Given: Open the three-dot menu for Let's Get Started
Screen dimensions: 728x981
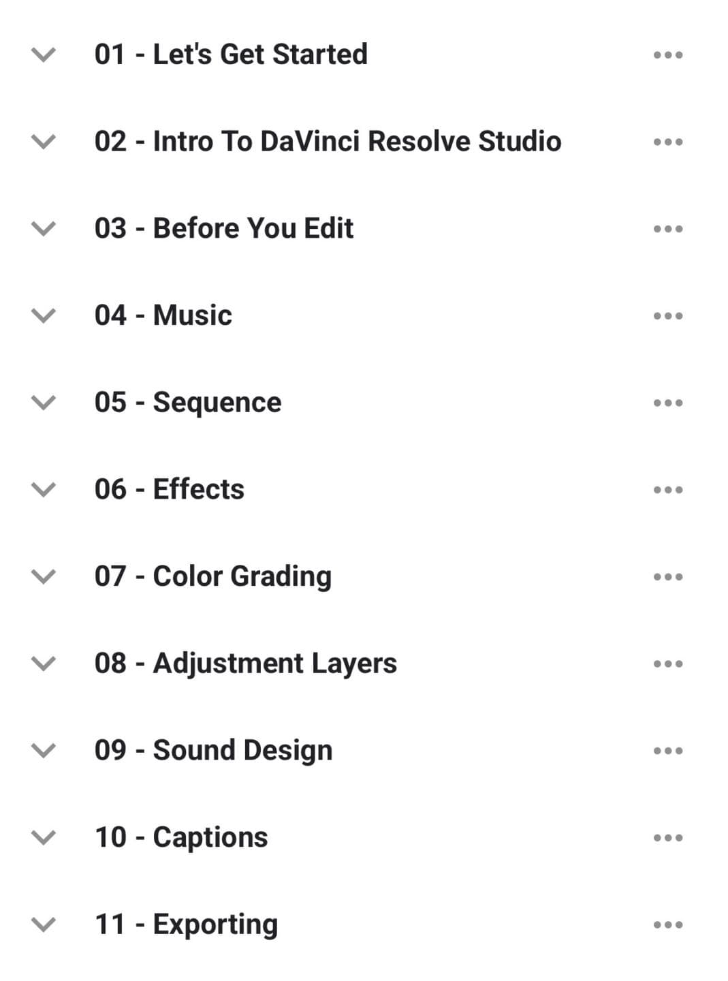Looking at the screenshot, I should pos(667,55).
